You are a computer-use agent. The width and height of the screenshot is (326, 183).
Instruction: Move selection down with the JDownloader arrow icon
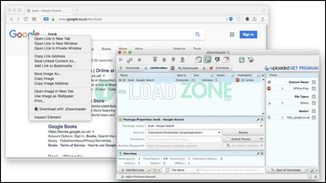click(173, 60)
